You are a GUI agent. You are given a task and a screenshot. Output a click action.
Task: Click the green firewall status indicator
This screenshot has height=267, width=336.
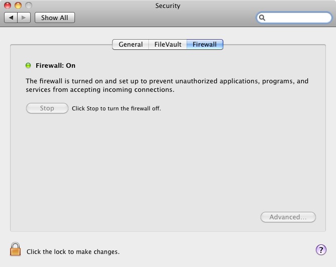coord(28,65)
